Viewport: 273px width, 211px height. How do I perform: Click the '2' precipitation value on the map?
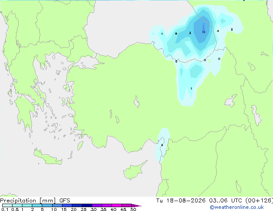176,34
